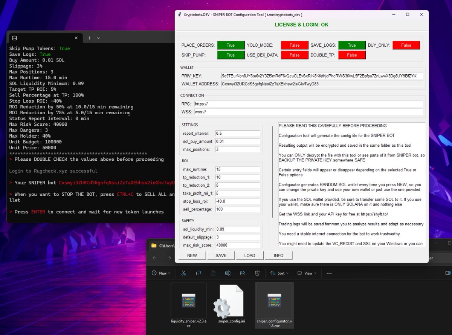Click the max_positions field
The width and height of the screenshot is (452, 335).
(238, 149)
